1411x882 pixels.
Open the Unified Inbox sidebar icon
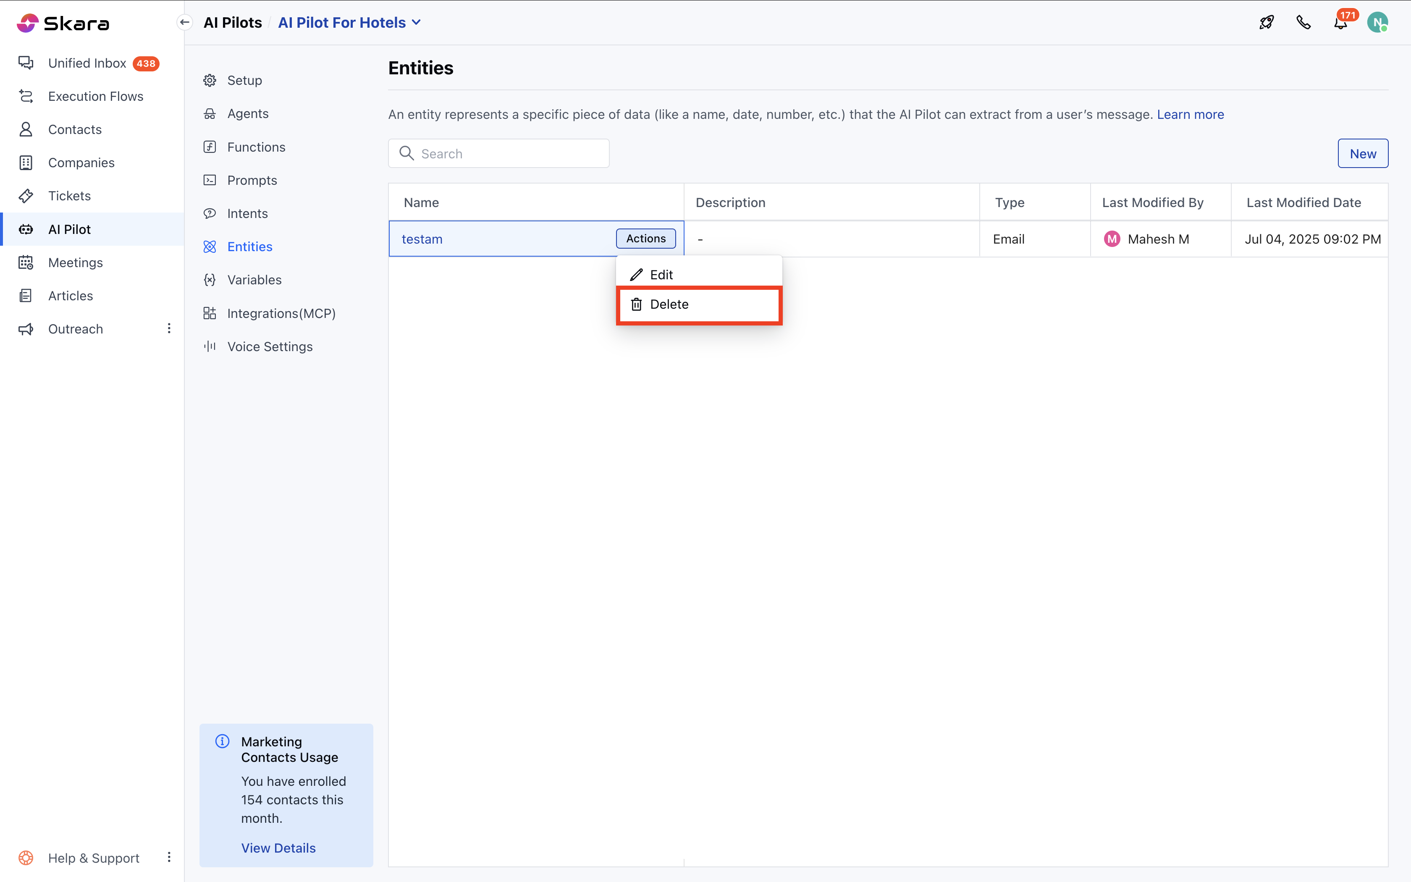26,63
